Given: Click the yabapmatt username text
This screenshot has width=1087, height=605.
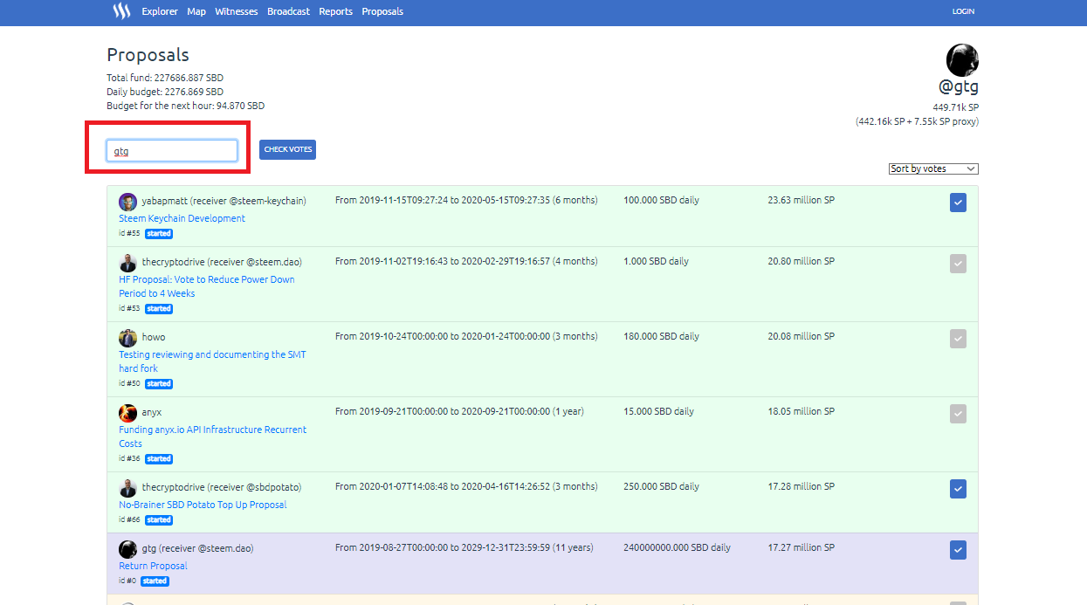Looking at the screenshot, I should [164, 201].
